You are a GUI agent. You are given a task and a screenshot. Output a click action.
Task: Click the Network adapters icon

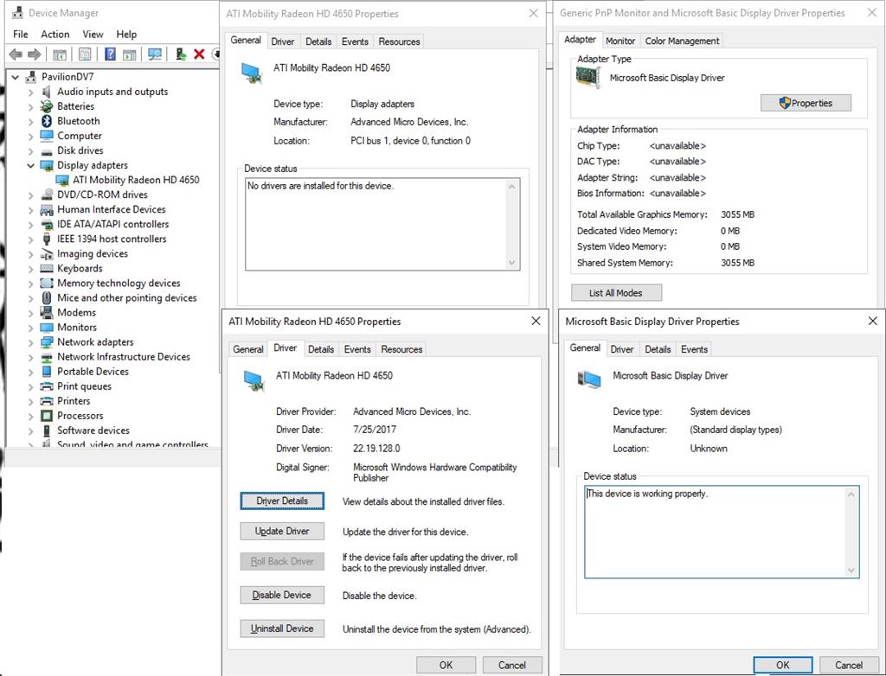(x=47, y=342)
